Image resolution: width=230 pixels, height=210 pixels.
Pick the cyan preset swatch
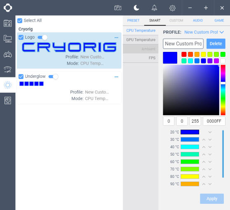(x=190, y=61)
